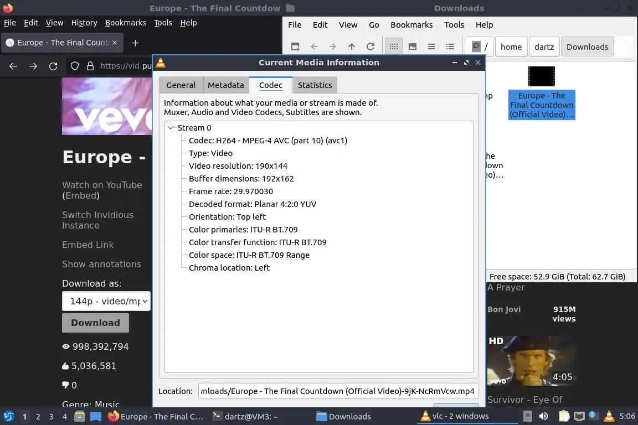Click the VLC cone icon in system tray
The height and width of the screenshot is (425, 638).
pos(609,416)
